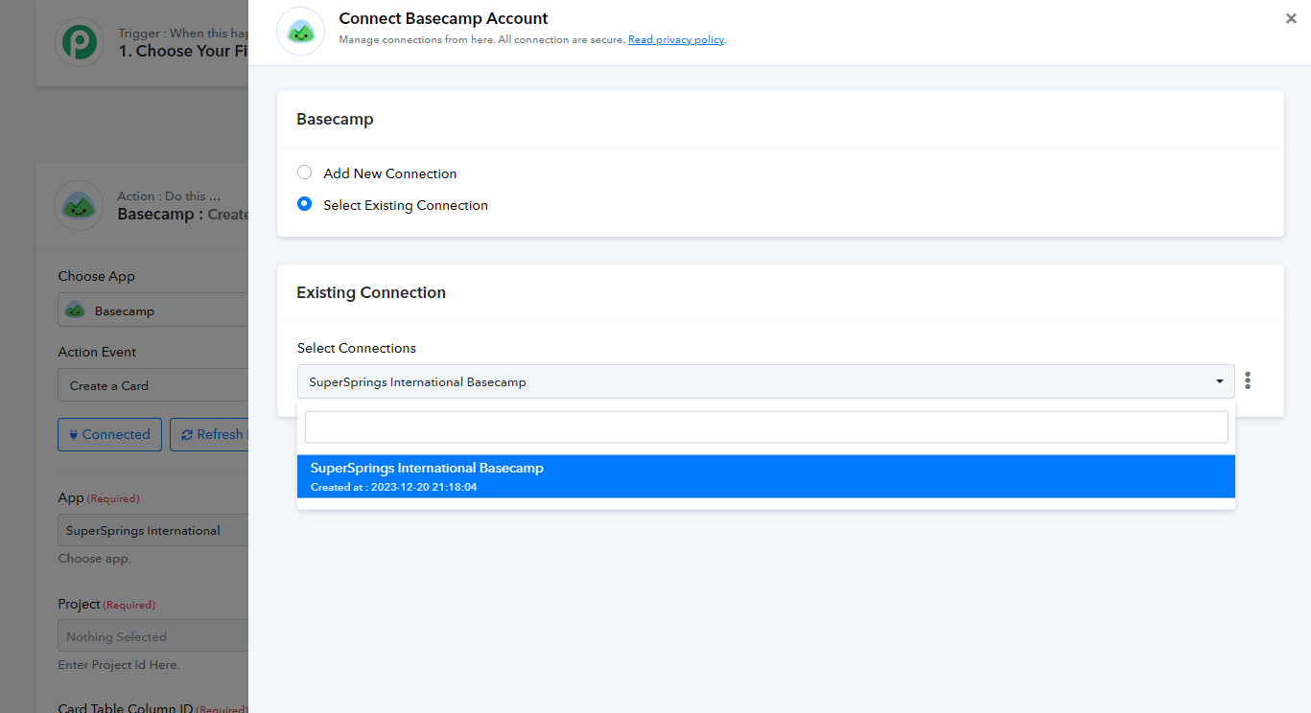Click the refresh arrows icon

click(x=187, y=435)
